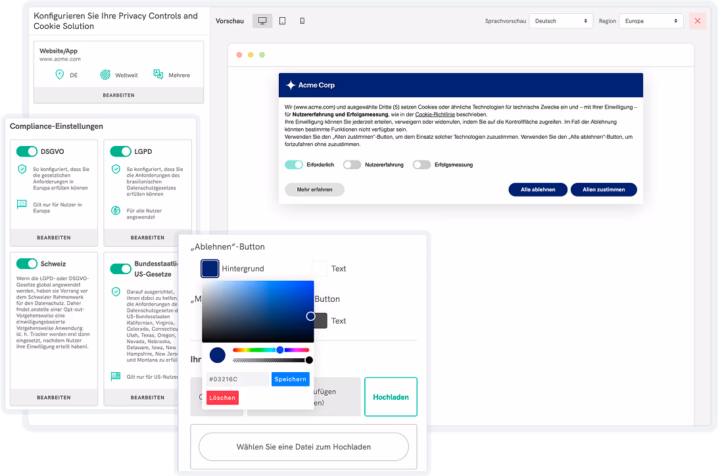Image resolution: width=718 pixels, height=476 pixels.
Task: Click the hex color input field
Action: pos(237,379)
